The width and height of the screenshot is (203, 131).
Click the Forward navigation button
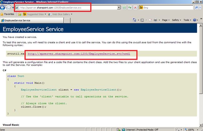click(8, 7)
